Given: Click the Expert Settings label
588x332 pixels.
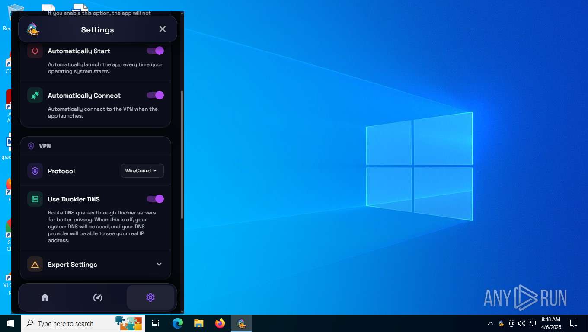Looking at the screenshot, I should [x=72, y=265].
